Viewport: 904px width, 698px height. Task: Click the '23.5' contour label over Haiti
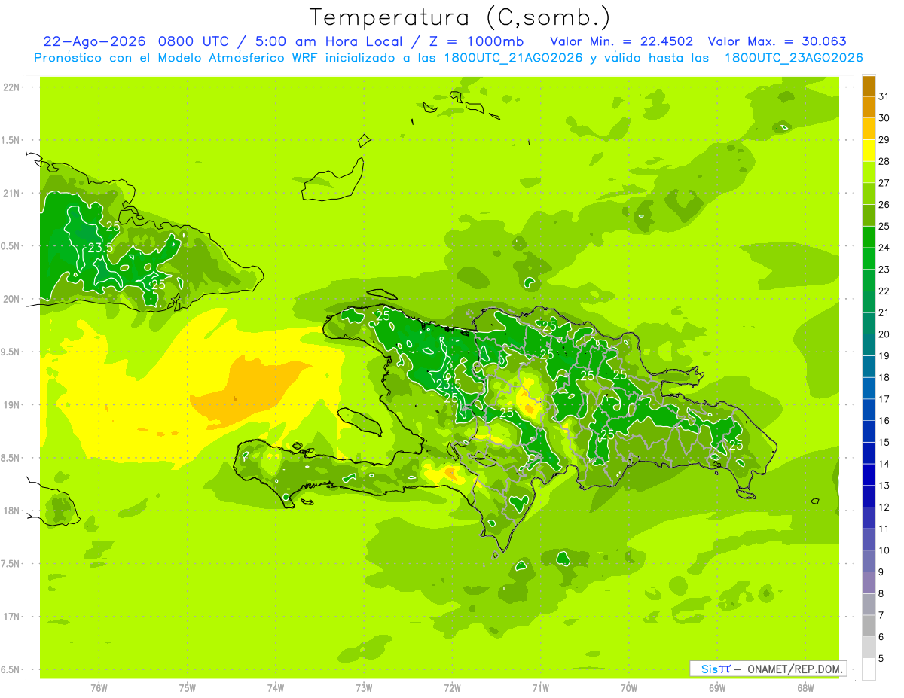coord(449,385)
